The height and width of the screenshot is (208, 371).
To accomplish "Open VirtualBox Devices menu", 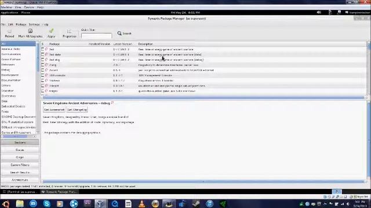I will pyautogui.click(x=29, y=8).
